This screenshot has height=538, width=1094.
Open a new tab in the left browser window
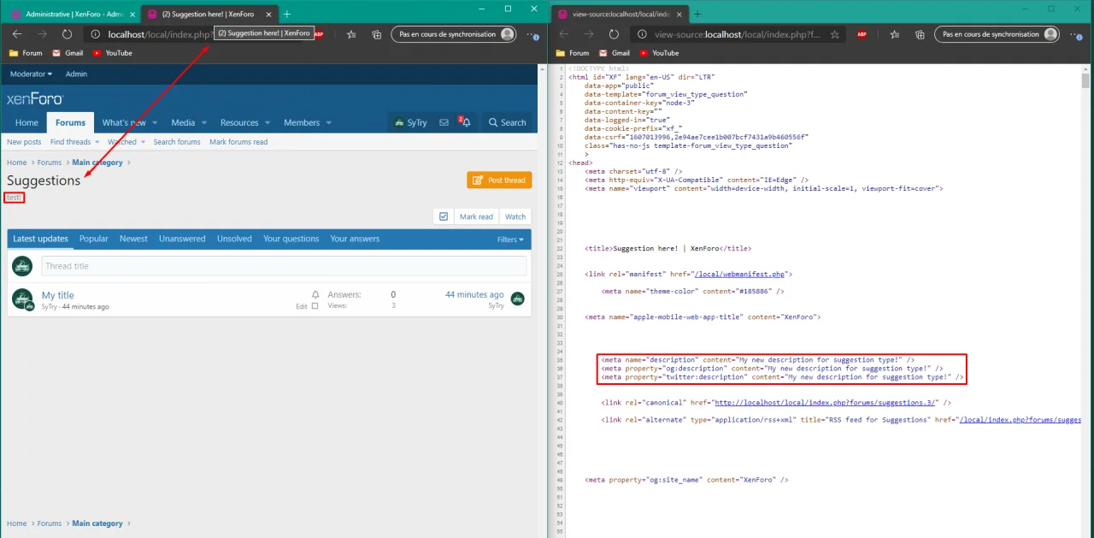[287, 14]
